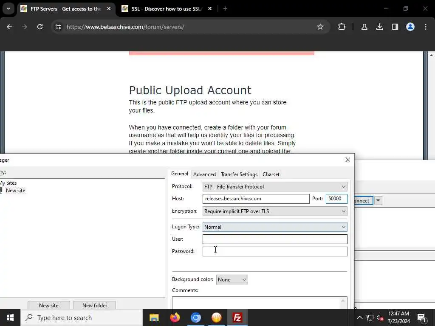The image size is (435, 326).
Task: Open site information icon in address bar
Action: 58,27
